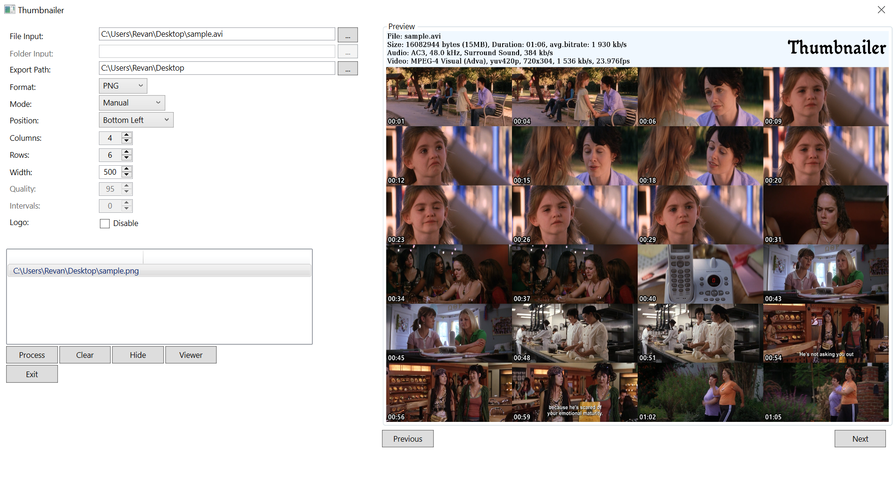Increase the Columns value
The image size is (893, 501).
[126, 135]
